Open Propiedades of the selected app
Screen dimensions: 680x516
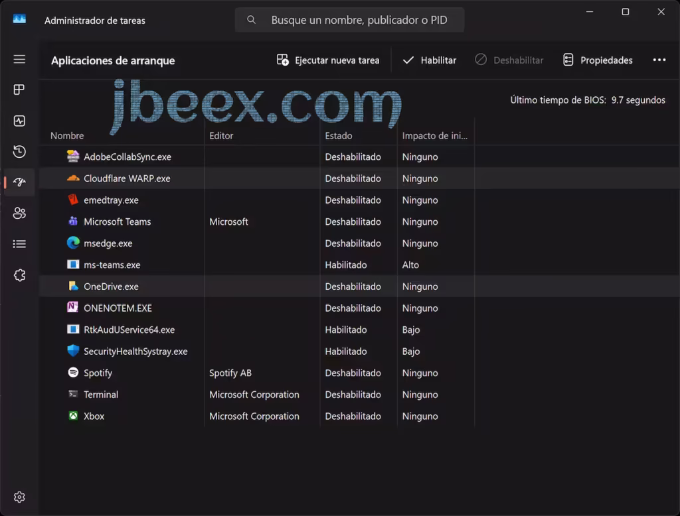[x=598, y=60]
